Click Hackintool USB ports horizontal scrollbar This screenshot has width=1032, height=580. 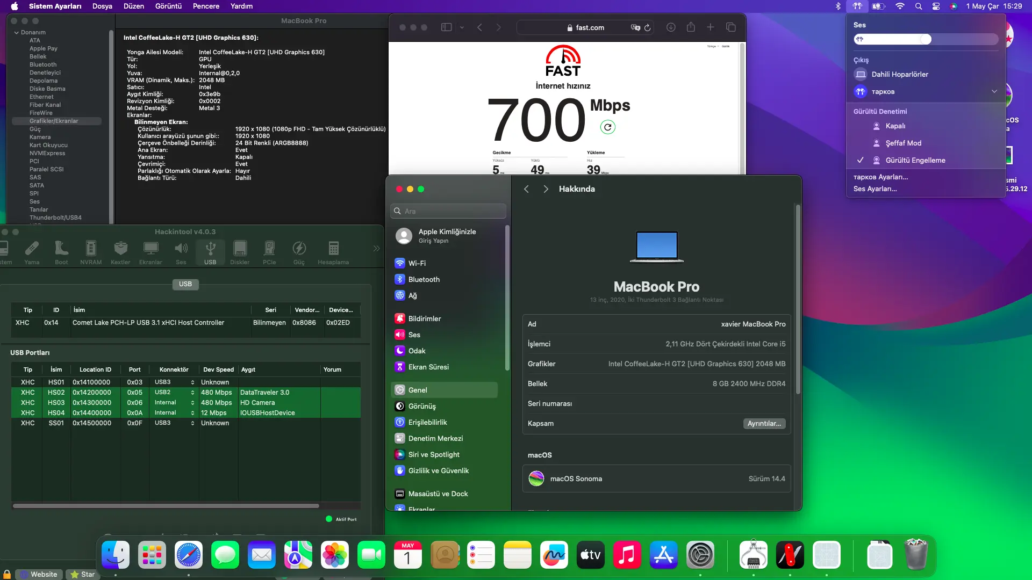pyautogui.click(x=166, y=505)
